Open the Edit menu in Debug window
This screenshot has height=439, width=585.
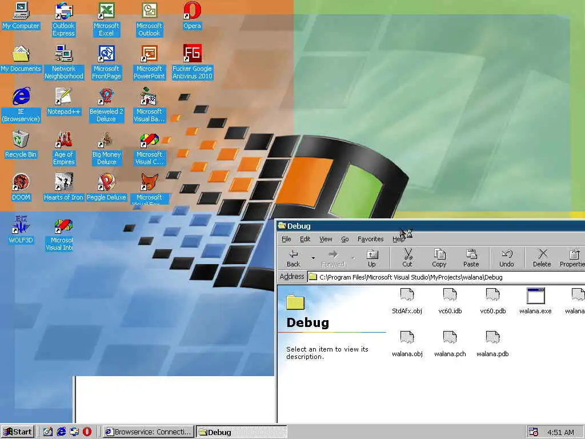pos(305,239)
